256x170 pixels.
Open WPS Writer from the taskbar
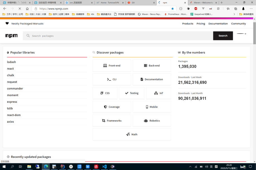click(x=88, y=167)
